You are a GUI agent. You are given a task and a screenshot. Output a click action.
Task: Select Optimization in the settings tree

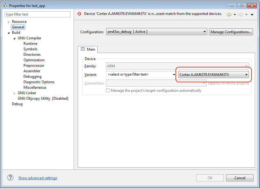click(x=34, y=60)
